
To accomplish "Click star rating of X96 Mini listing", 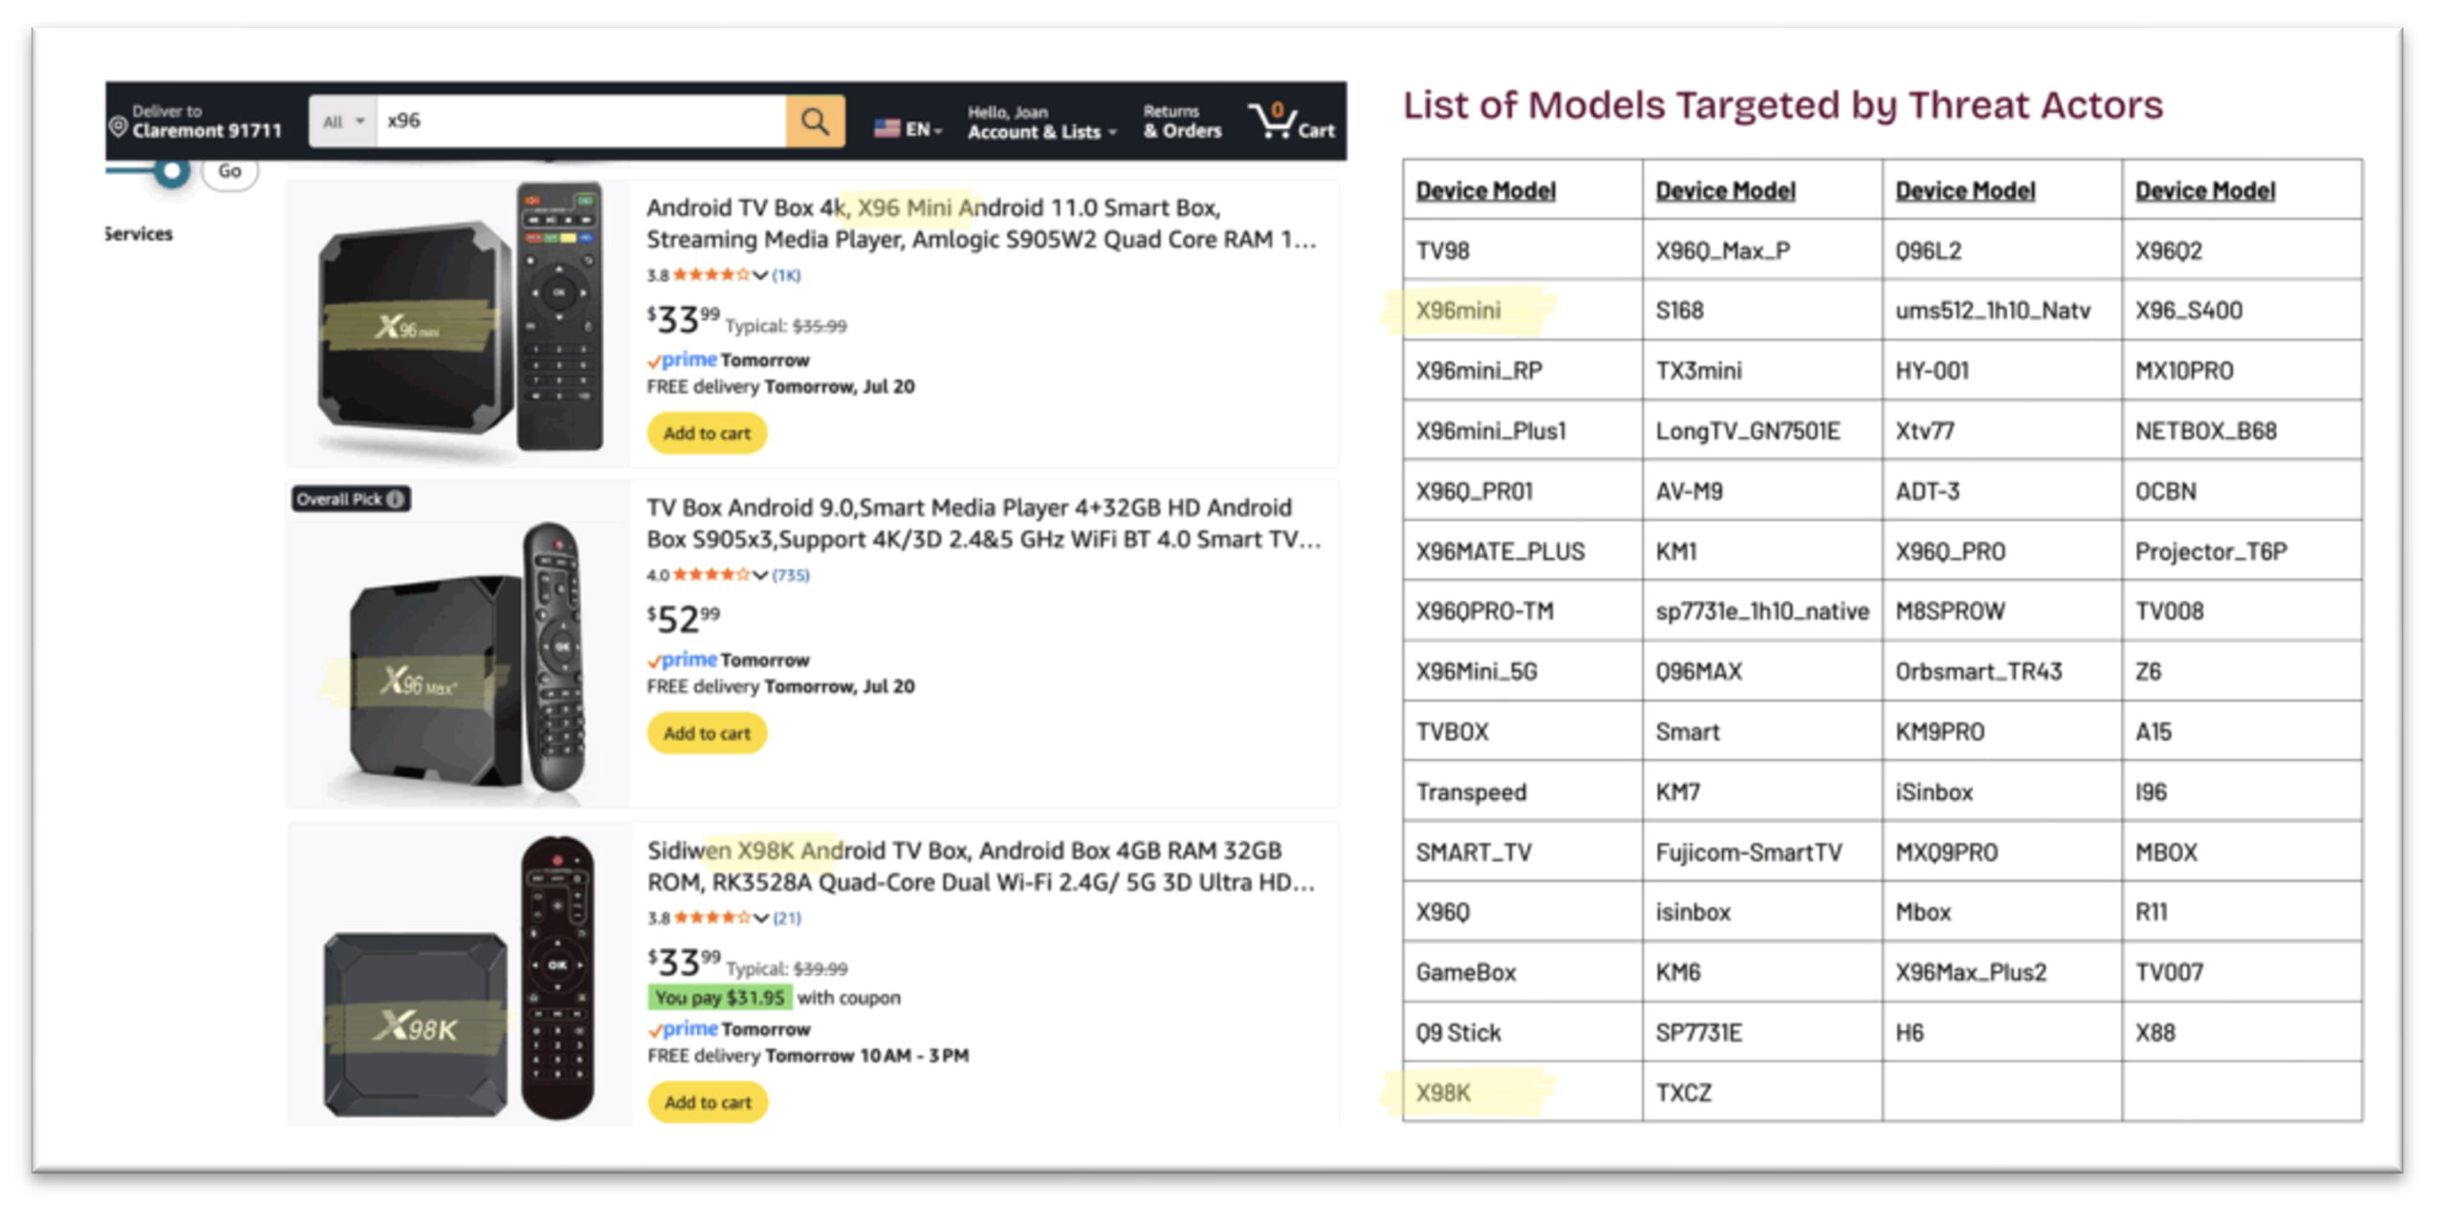I will tap(710, 275).
